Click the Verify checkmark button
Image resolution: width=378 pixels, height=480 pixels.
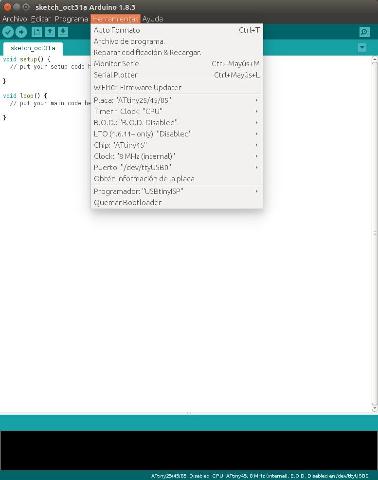pos(8,32)
